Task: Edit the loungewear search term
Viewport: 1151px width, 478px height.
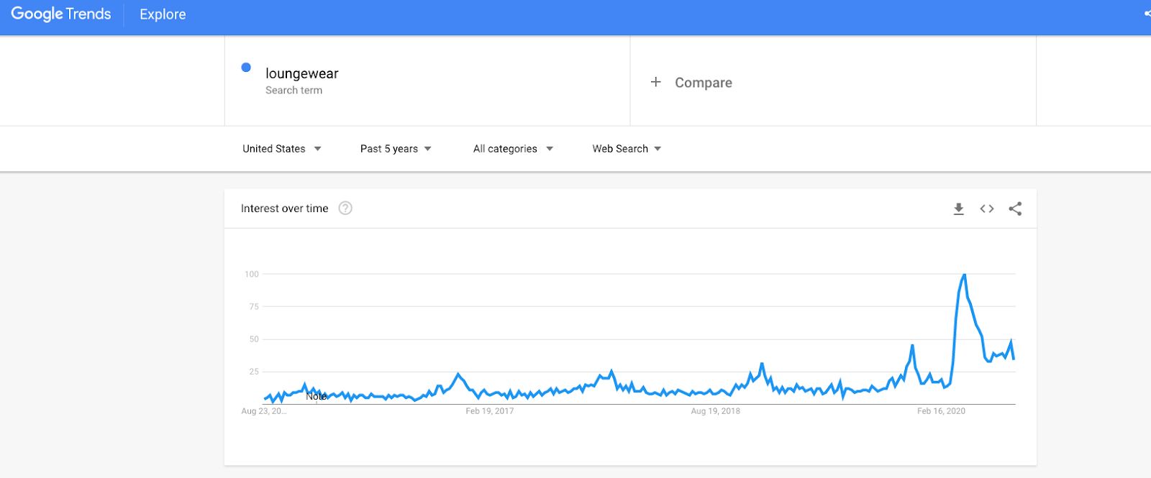Action: [302, 73]
